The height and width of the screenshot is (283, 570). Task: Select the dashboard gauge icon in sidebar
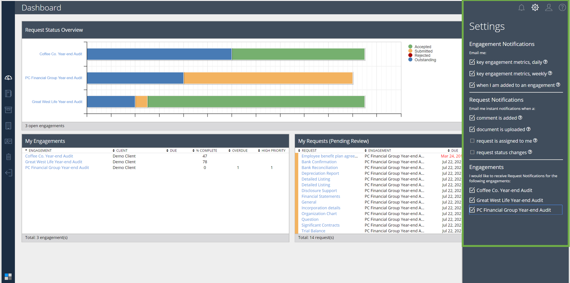(8, 78)
